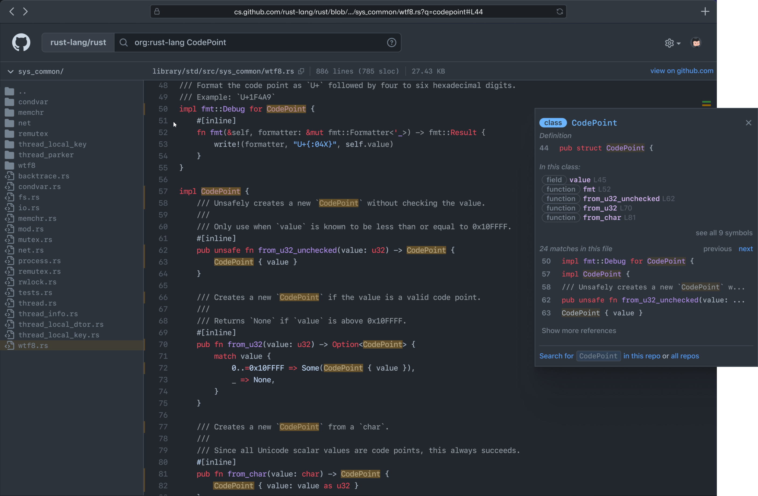Screen dimensions: 758x496
Task: Expand the list with see all 9 symbols
Action: tap(724, 233)
